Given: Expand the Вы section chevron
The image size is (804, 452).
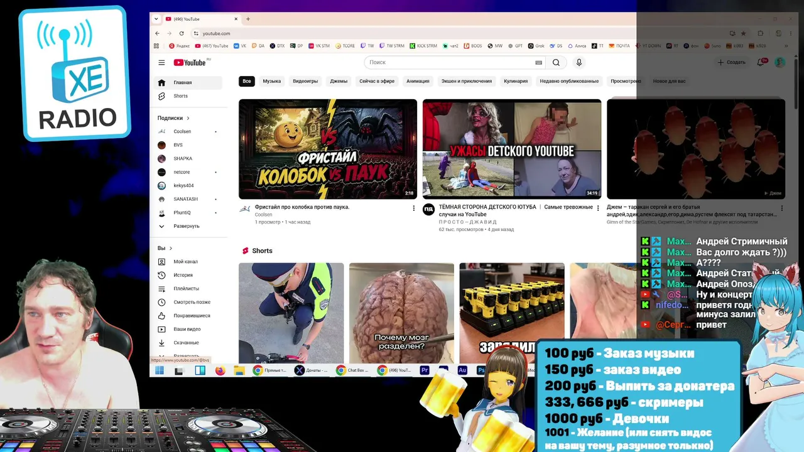Looking at the screenshot, I should [170, 248].
